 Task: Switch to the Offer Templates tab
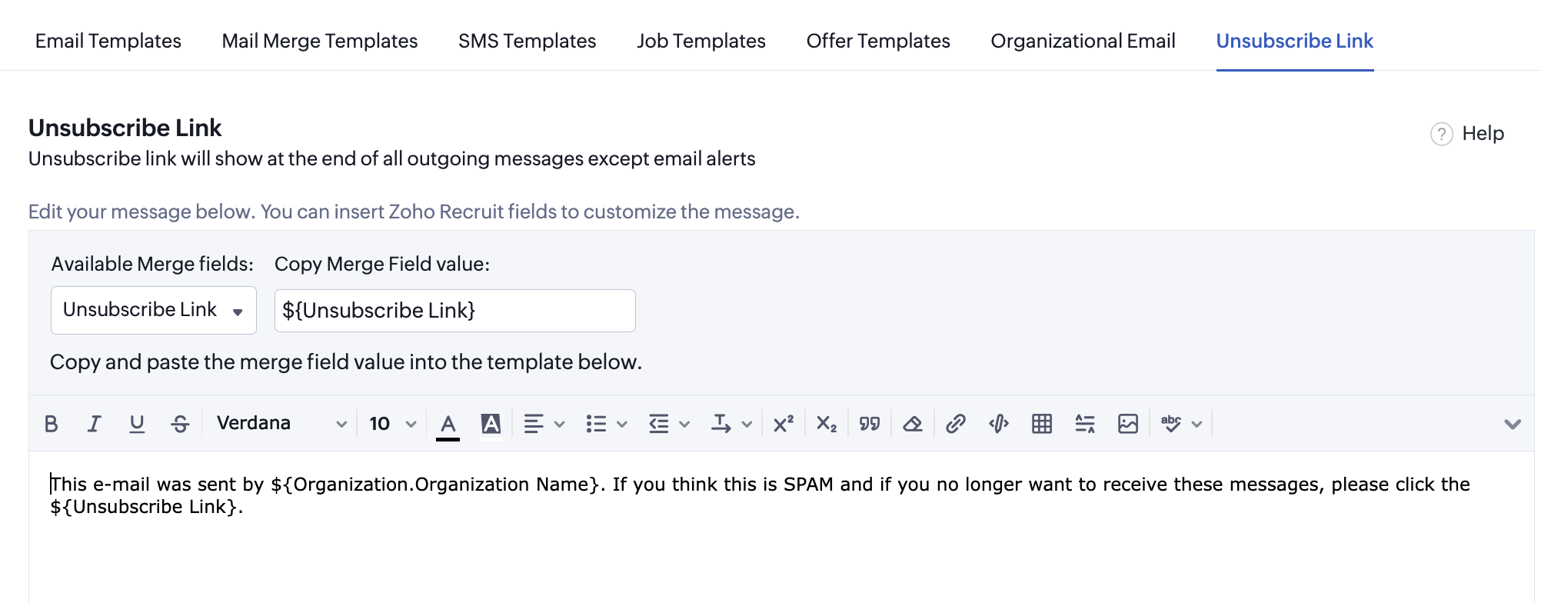coord(878,41)
